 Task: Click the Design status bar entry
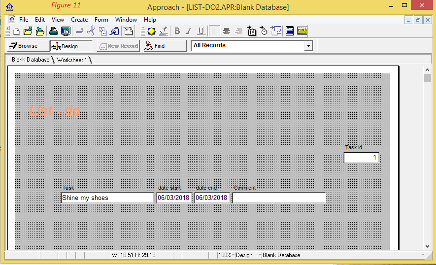(x=244, y=255)
